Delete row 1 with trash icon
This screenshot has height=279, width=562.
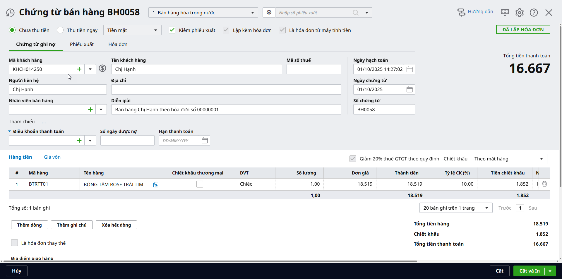click(x=544, y=184)
